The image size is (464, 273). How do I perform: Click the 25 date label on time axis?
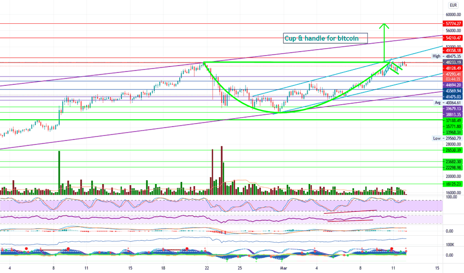[x=239, y=268]
